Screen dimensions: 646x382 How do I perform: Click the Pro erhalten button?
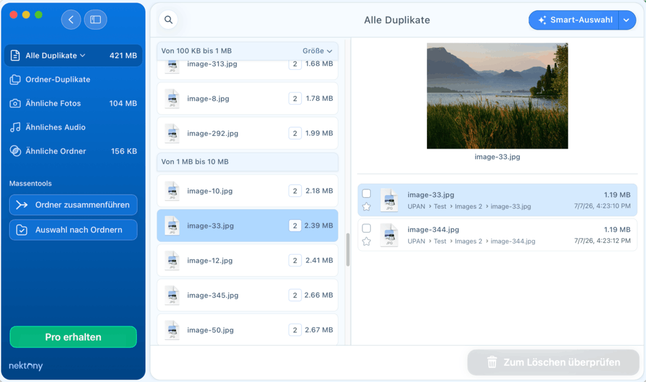74,337
